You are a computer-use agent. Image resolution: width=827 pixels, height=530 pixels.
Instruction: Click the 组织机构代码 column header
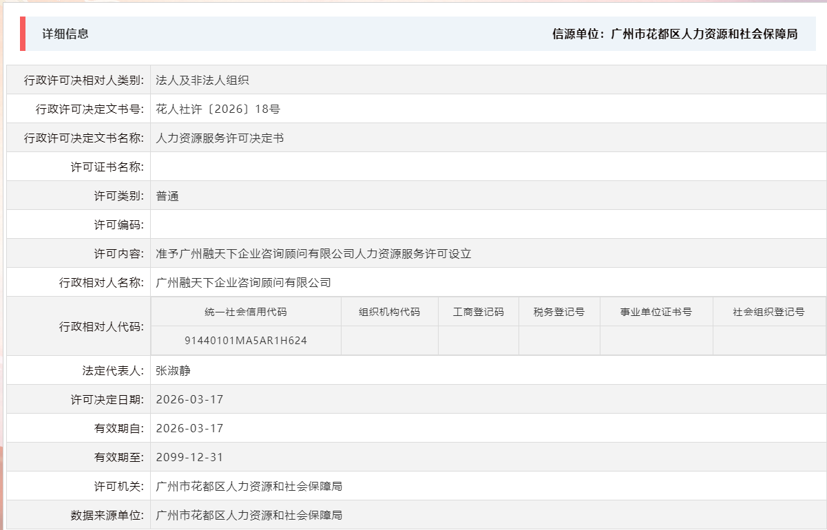pyautogui.click(x=389, y=311)
